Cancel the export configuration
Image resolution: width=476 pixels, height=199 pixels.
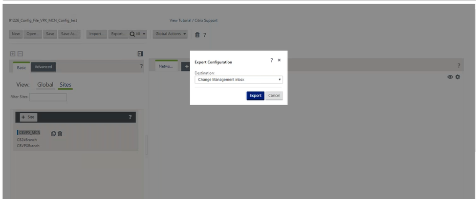pos(274,96)
